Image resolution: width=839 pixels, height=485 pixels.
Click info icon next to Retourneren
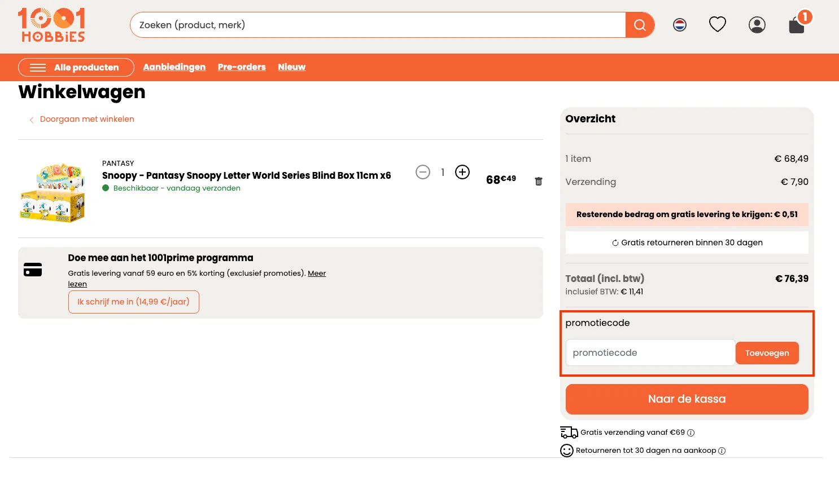point(722,451)
